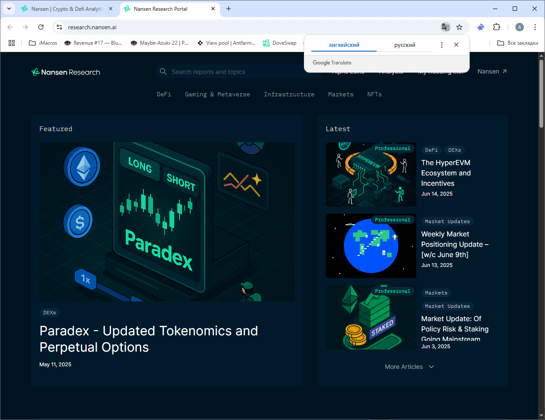Select английский tab in the translate popup
Image resolution: width=545 pixels, height=420 pixels.
(344, 45)
